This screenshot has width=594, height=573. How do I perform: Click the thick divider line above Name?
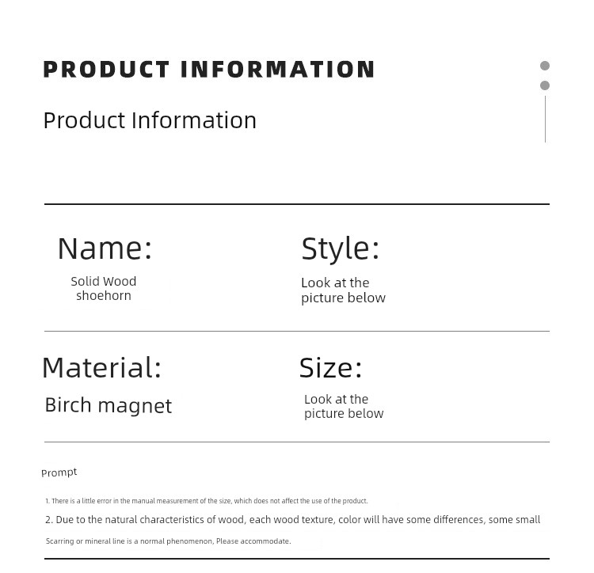coord(297,204)
